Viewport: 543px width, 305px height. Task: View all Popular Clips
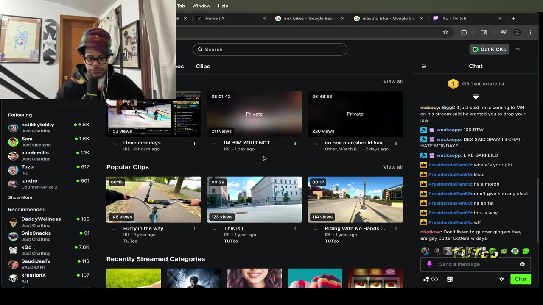coord(393,167)
